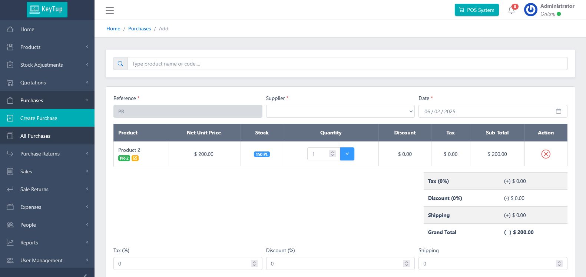The width and height of the screenshot is (586, 277).
Task: Click the Administrator profile avatar
Action: (x=530, y=10)
